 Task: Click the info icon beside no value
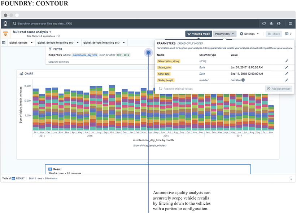[x=243, y=80]
